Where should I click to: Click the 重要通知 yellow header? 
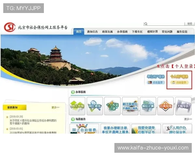click(15, 108)
